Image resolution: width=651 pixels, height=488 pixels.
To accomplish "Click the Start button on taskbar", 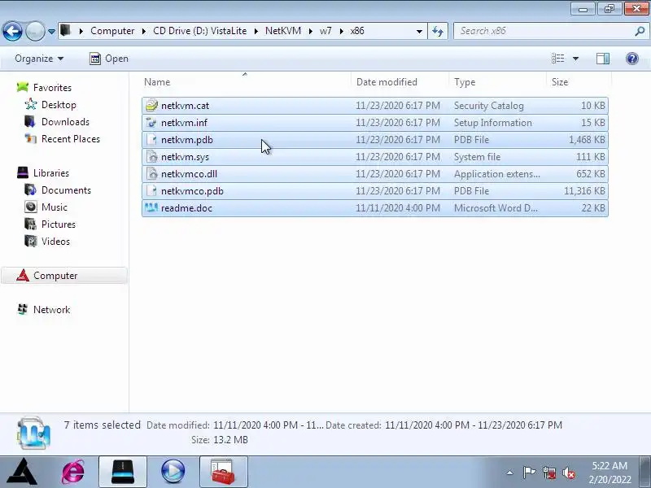I will tap(24, 472).
